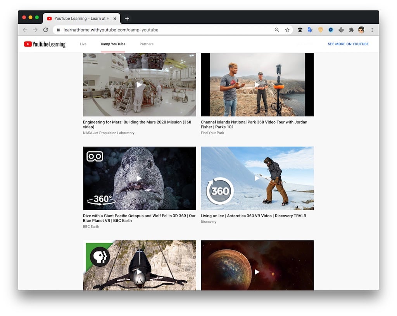Open the stacked layers extension icon
This screenshot has width=397, height=316.
pos(300,30)
